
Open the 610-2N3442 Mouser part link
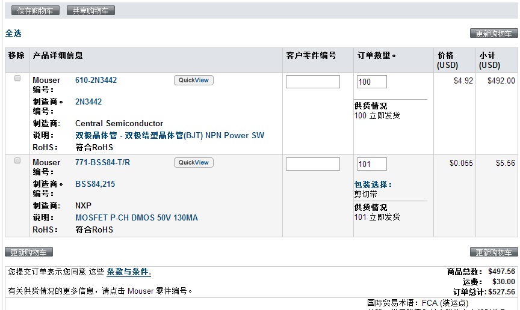[96, 81]
